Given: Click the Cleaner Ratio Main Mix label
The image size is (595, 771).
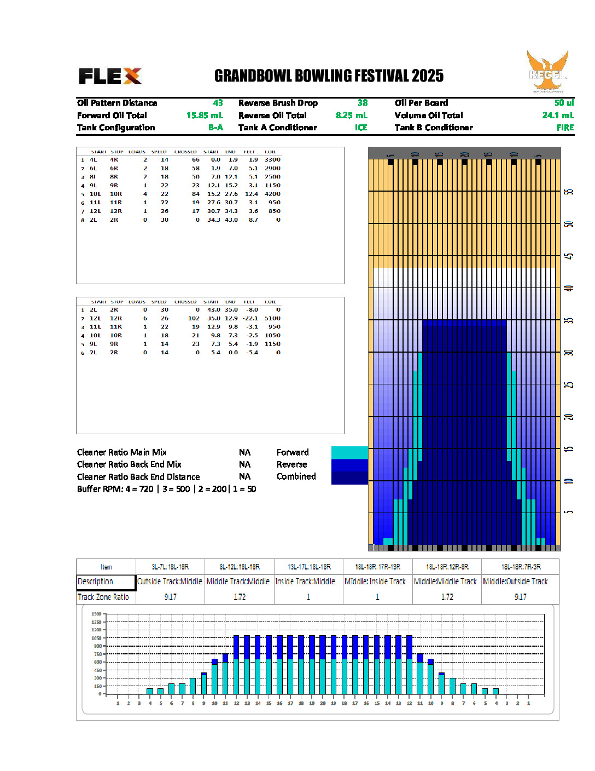Looking at the screenshot, I should [x=121, y=452].
